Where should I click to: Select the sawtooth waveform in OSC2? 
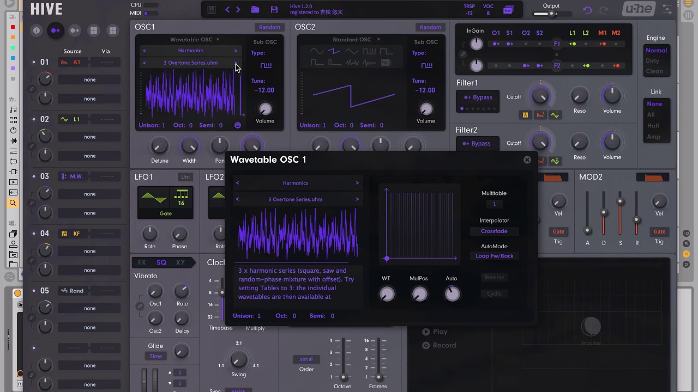pos(334,51)
